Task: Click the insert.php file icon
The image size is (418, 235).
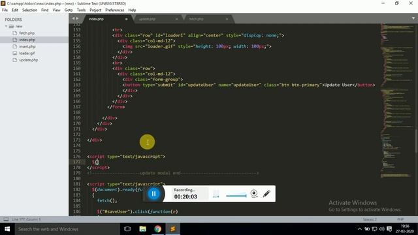Action: (x=14, y=46)
